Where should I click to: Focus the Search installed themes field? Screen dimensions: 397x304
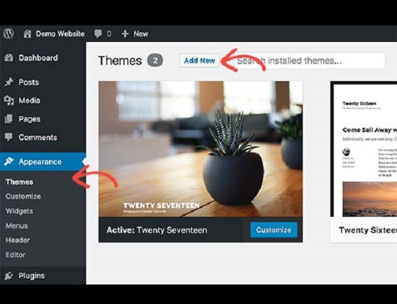310,60
